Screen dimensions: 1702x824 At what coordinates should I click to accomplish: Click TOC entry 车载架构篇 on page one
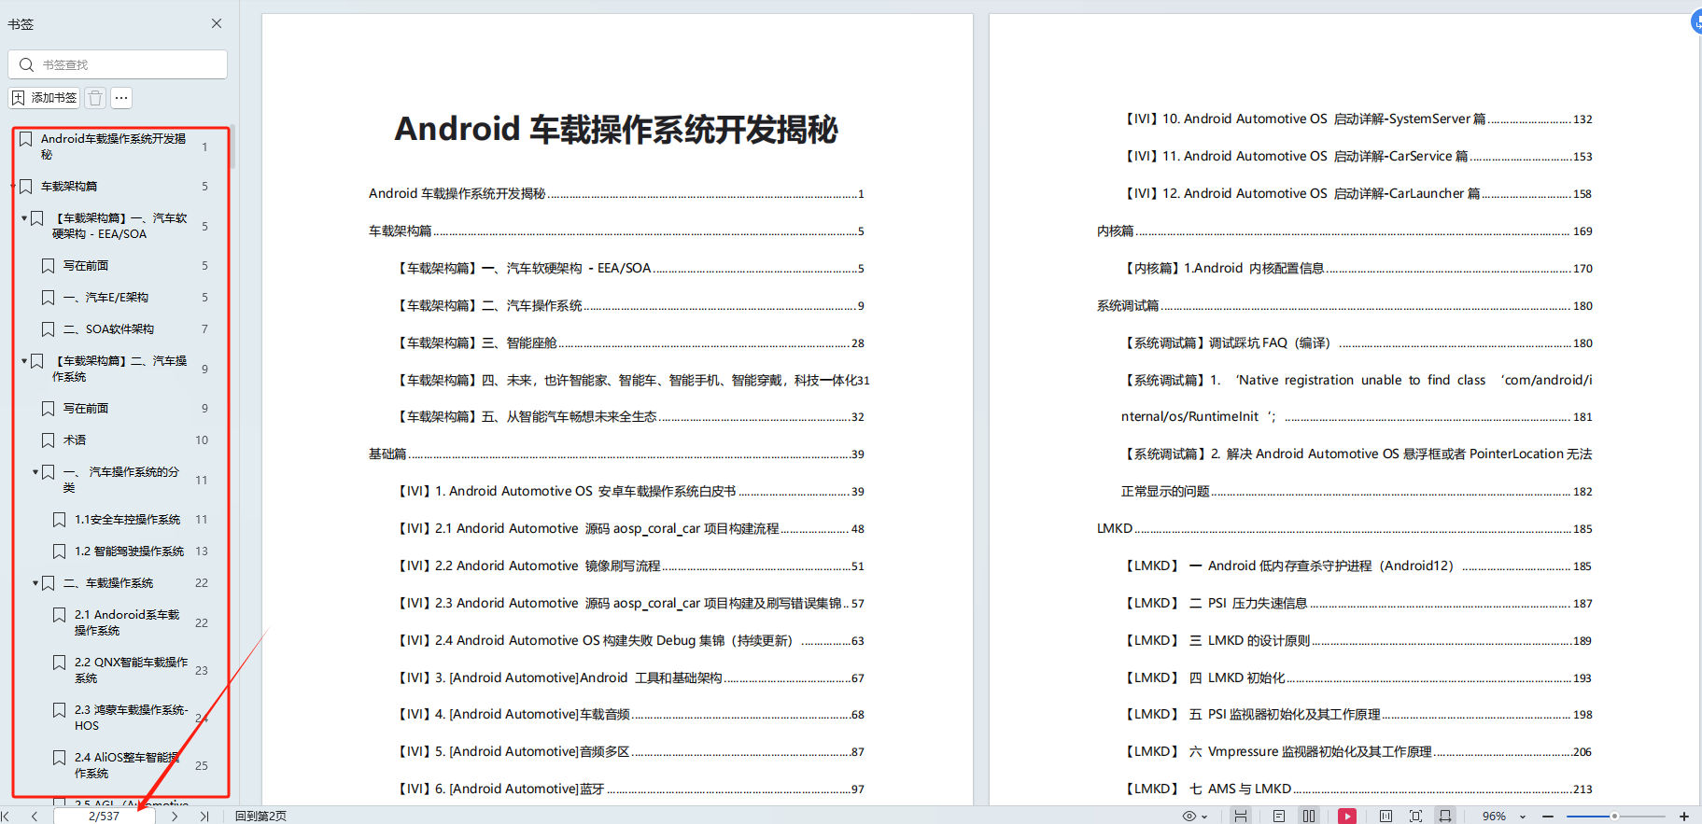616,230
